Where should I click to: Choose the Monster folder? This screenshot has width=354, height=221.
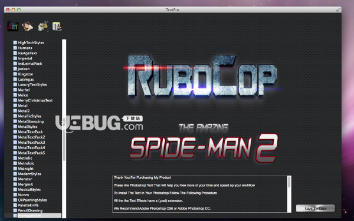pos(23,179)
